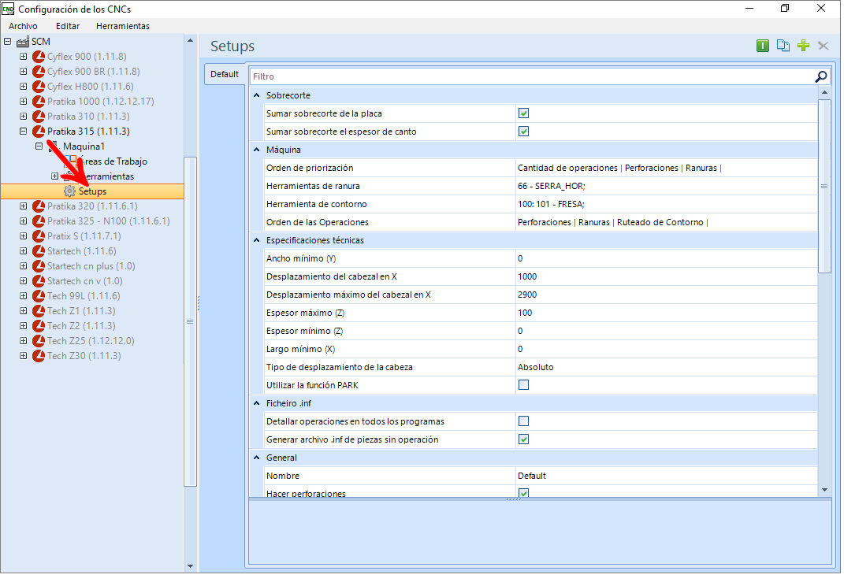Click the Tech 99L machine icon

[38, 296]
